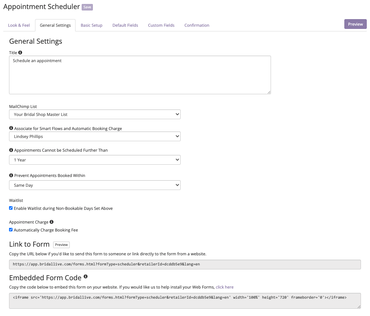Open the Associate dropdown showing Lindsey Phillips
370x316 pixels.
tap(95, 136)
